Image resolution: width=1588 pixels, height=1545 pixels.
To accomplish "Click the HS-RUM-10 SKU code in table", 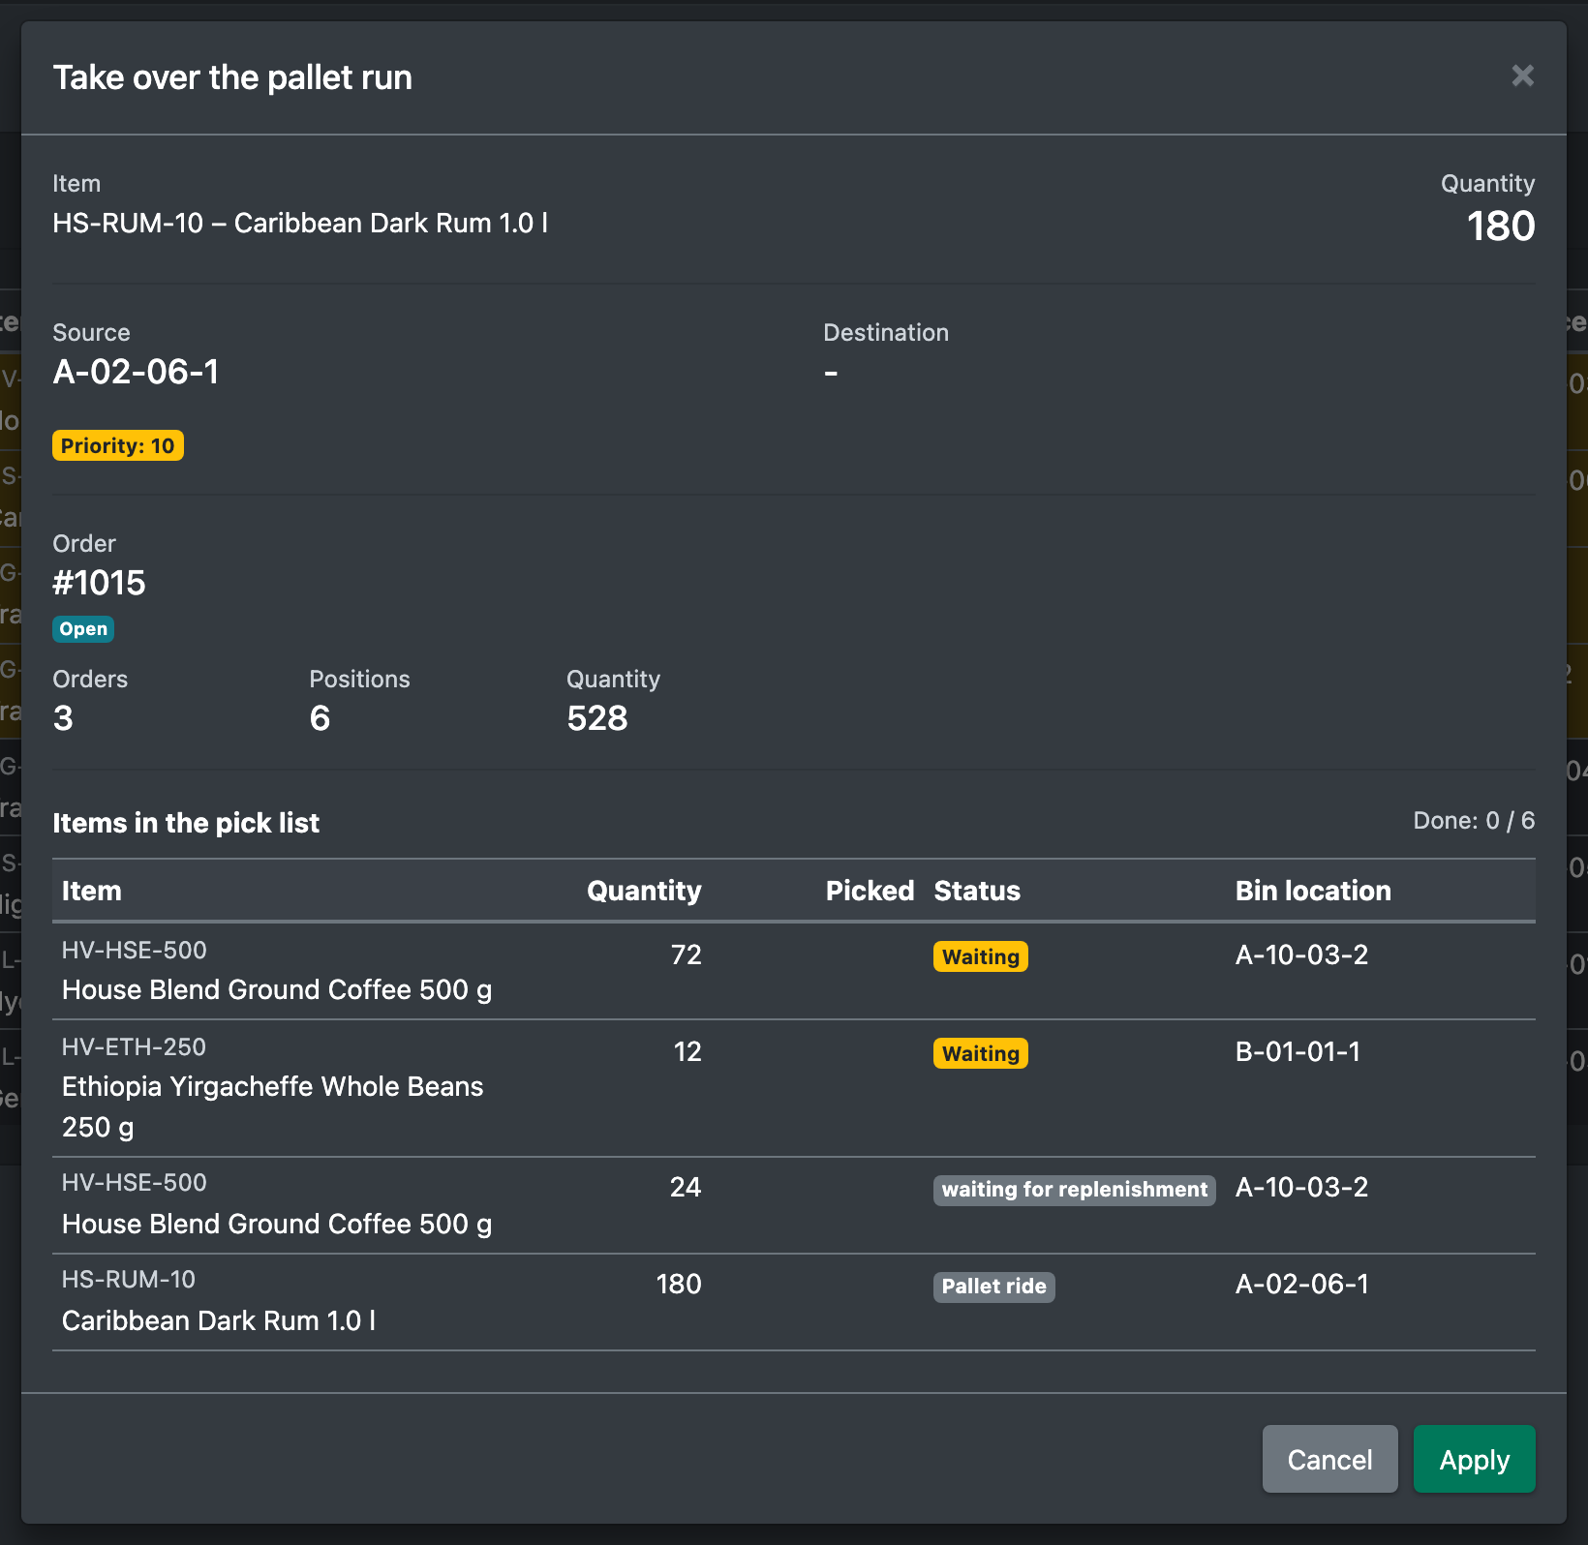I will tap(129, 1280).
